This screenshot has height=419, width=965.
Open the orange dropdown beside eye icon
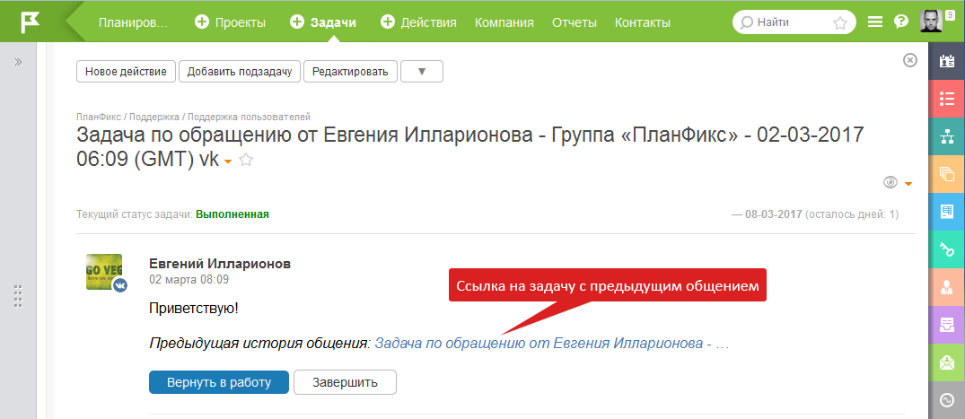[908, 183]
